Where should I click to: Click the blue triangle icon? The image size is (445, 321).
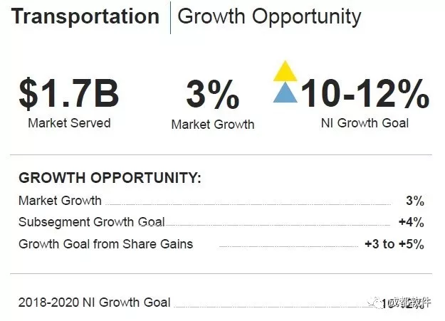pos(286,93)
